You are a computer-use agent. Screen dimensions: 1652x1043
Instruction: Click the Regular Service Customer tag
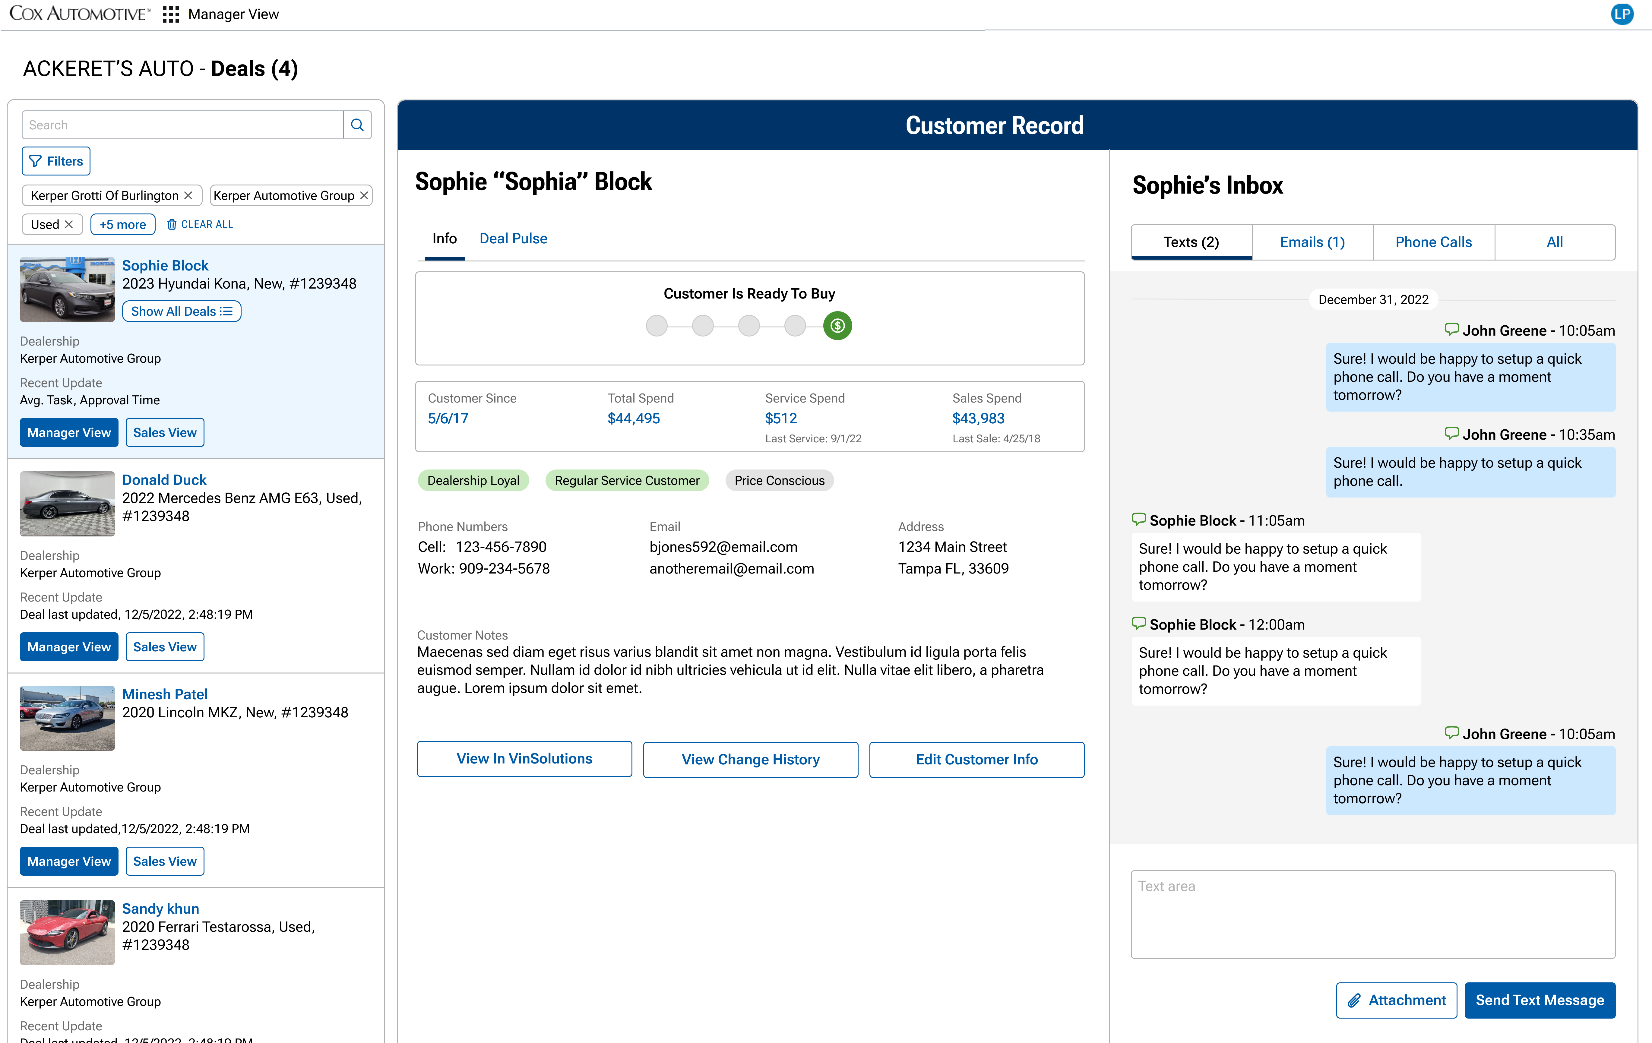point(627,480)
